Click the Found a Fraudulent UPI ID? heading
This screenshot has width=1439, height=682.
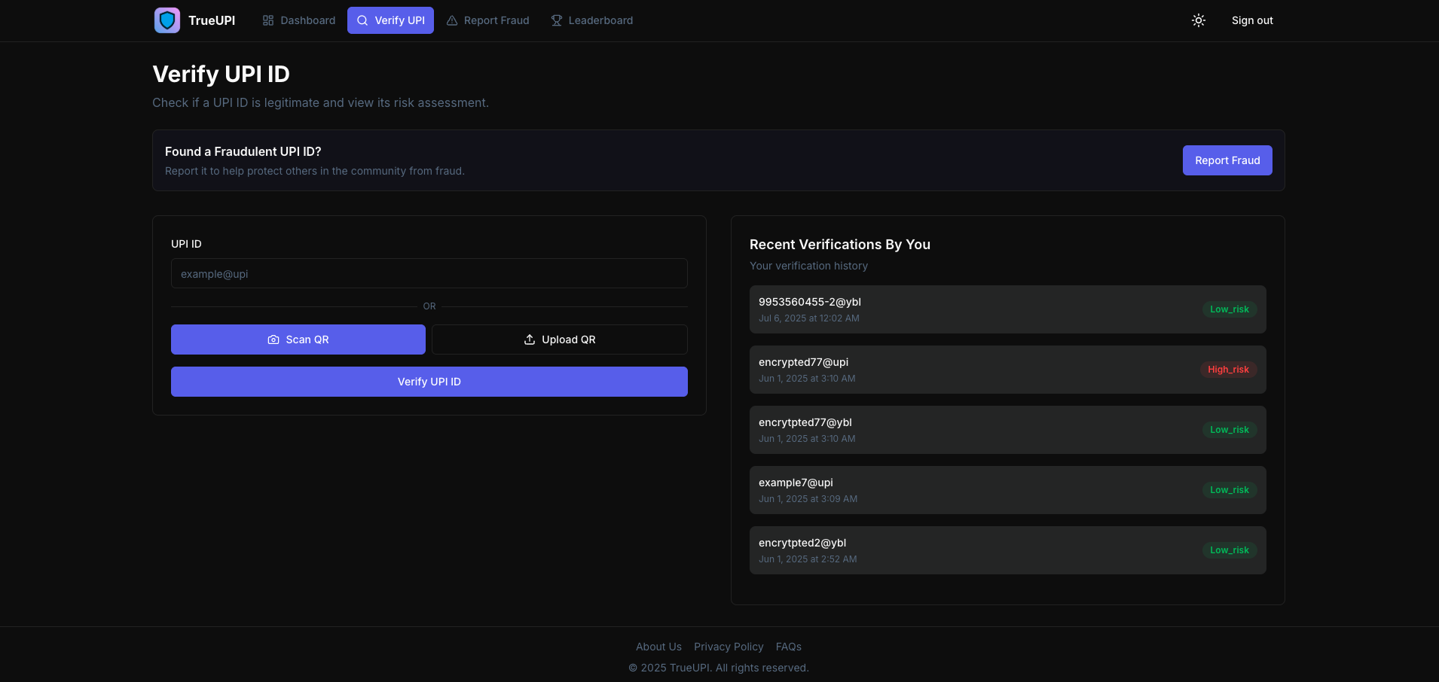(x=243, y=151)
